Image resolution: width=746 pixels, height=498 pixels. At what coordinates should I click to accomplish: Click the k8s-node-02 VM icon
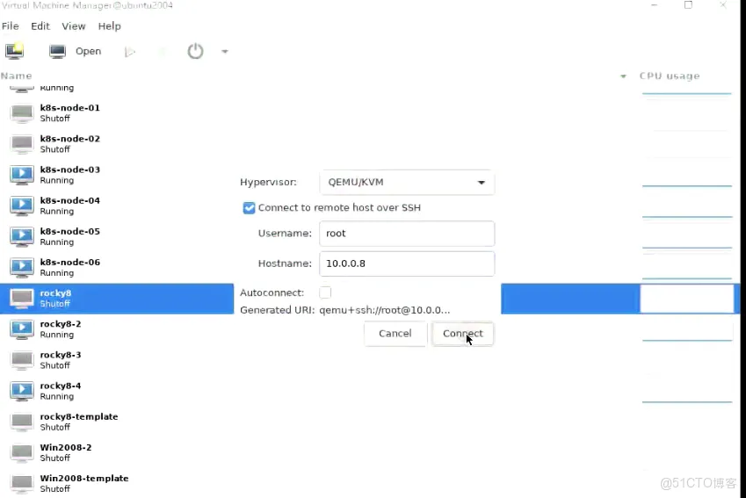click(22, 144)
